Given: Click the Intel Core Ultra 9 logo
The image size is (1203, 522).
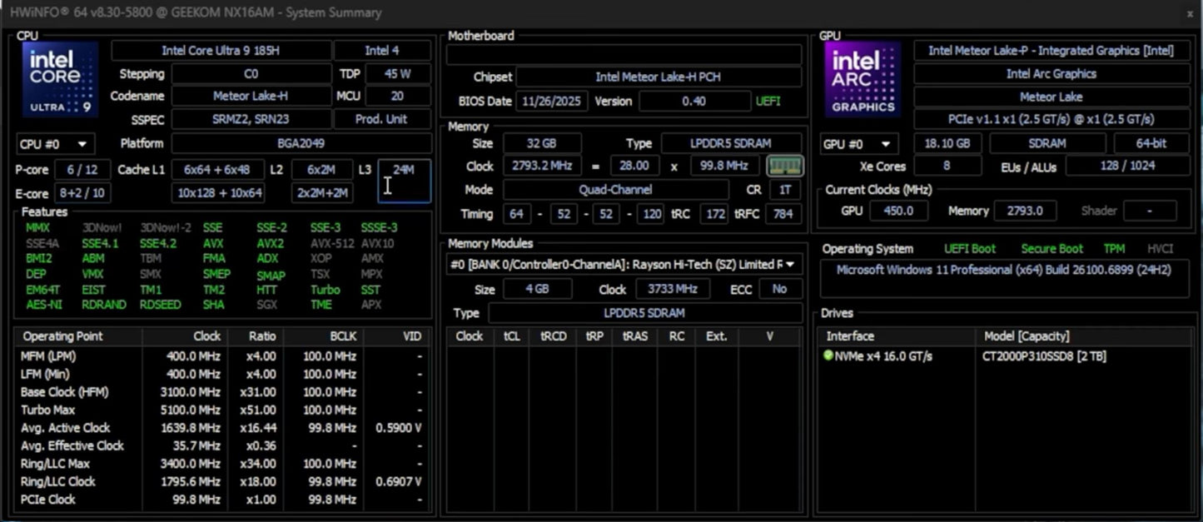Looking at the screenshot, I should (59, 79).
